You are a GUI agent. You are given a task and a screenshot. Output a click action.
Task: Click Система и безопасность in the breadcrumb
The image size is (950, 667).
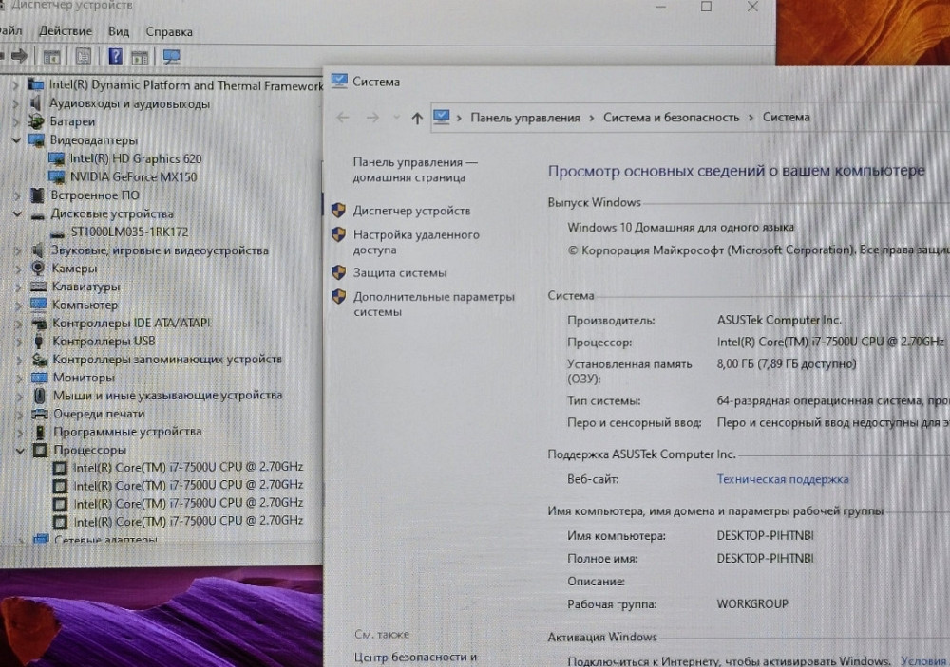click(x=672, y=118)
